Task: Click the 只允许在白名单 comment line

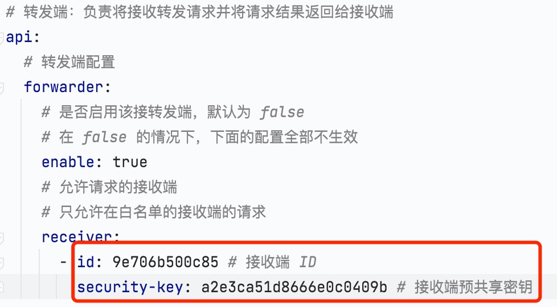Action: point(154,212)
